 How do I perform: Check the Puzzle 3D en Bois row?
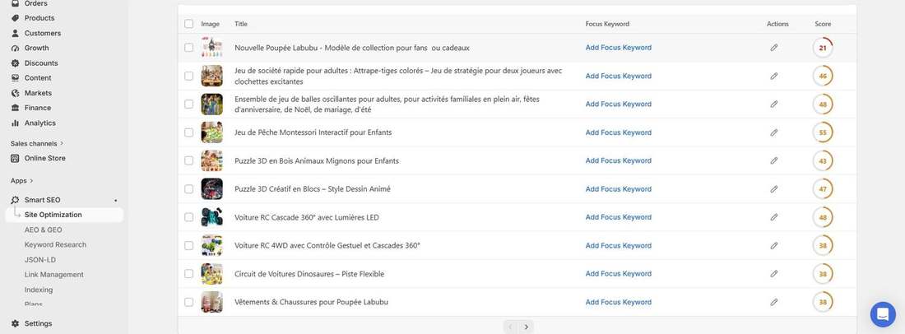[x=188, y=160]
